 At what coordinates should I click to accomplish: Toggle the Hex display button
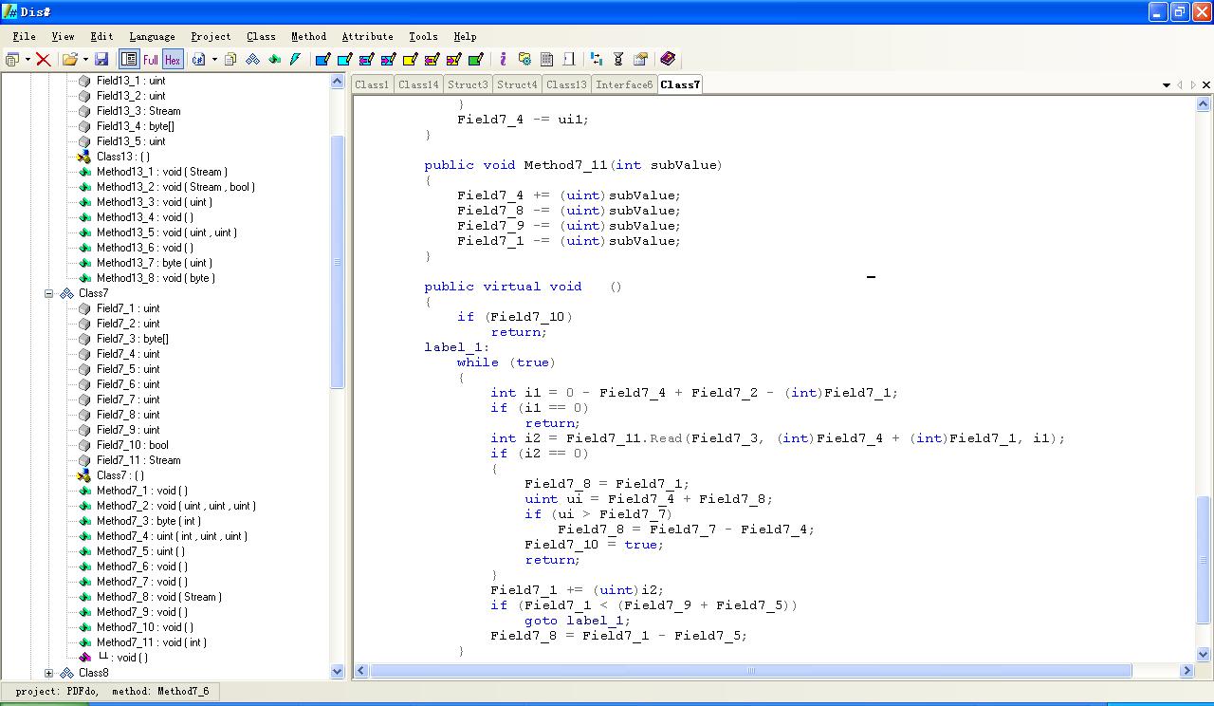point(173,60)
